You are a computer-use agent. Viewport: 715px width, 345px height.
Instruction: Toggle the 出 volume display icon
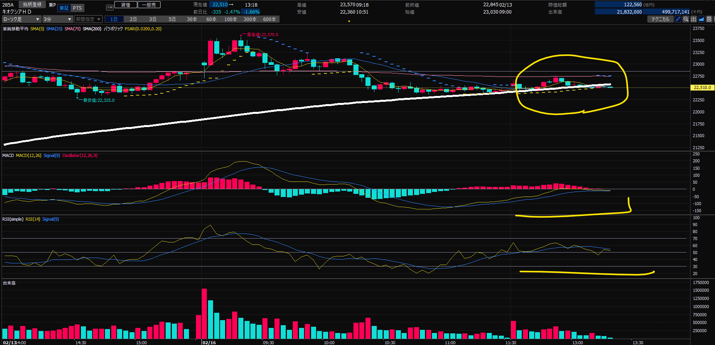[694, 19]
